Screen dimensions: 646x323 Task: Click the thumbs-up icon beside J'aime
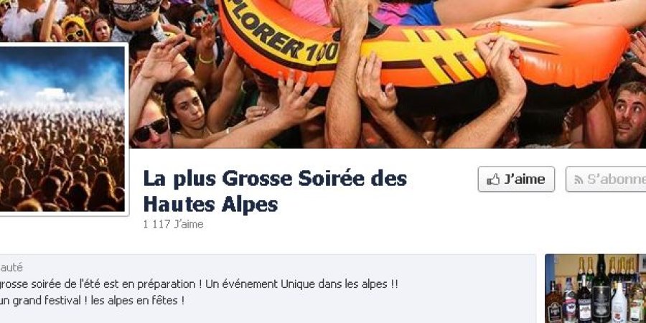coord(492,179)
